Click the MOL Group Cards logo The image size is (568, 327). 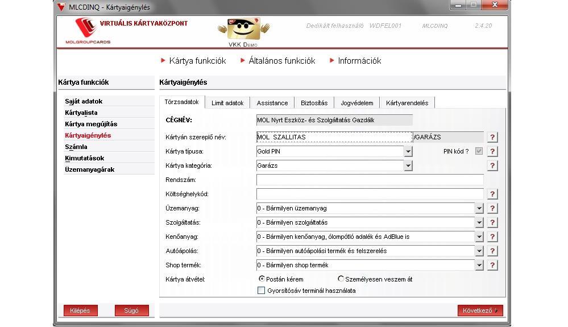(x=88, y=31)
